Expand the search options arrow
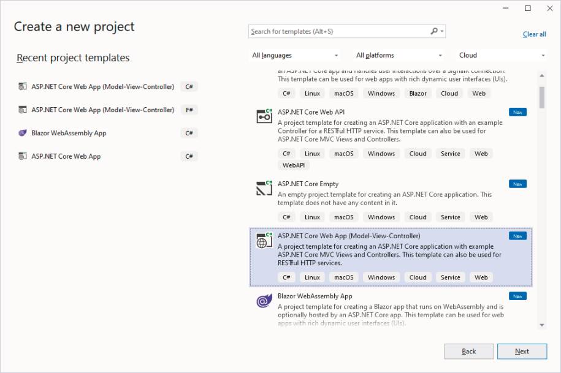 coord(442,31)
